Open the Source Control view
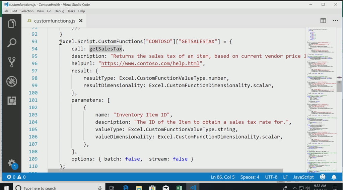343x190 pixels. 12,62
